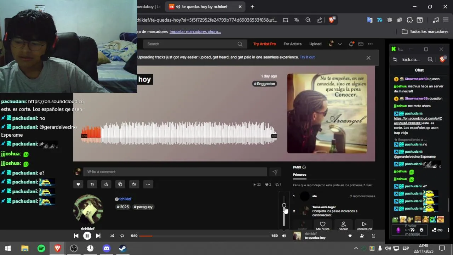Open the Arcangel track artwork
Viewport: 453px width, 255px height.
click(x=327, y=114)
